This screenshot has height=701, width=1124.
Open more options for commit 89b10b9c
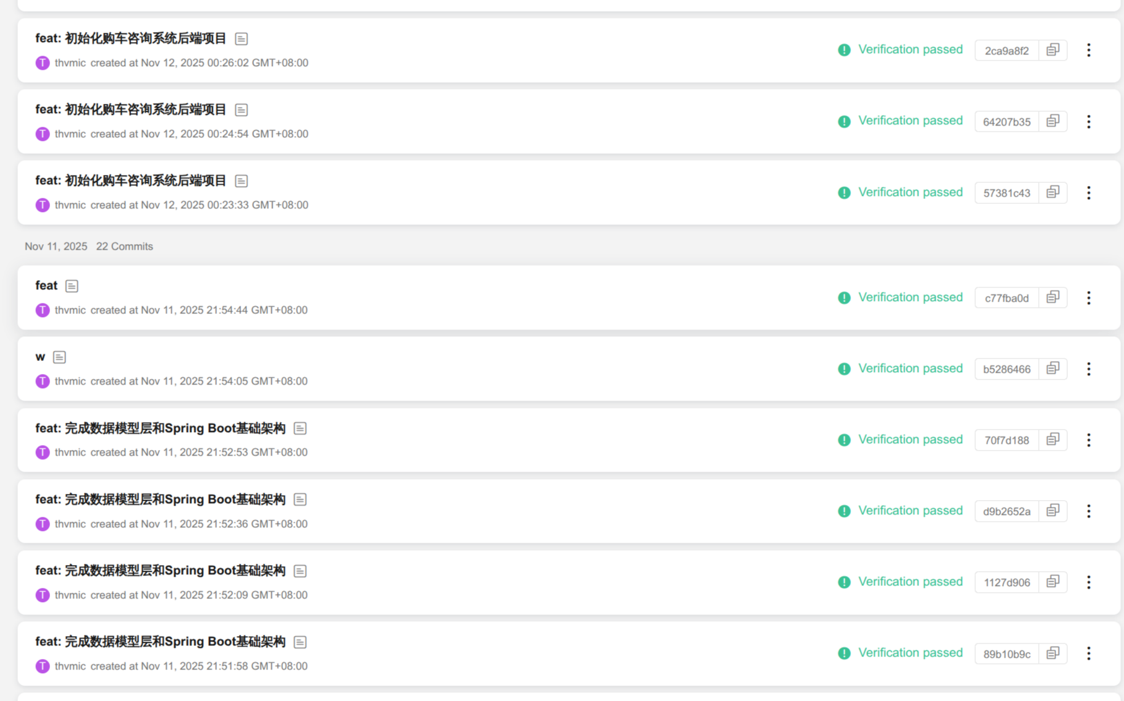click(x=1089, y=653)
